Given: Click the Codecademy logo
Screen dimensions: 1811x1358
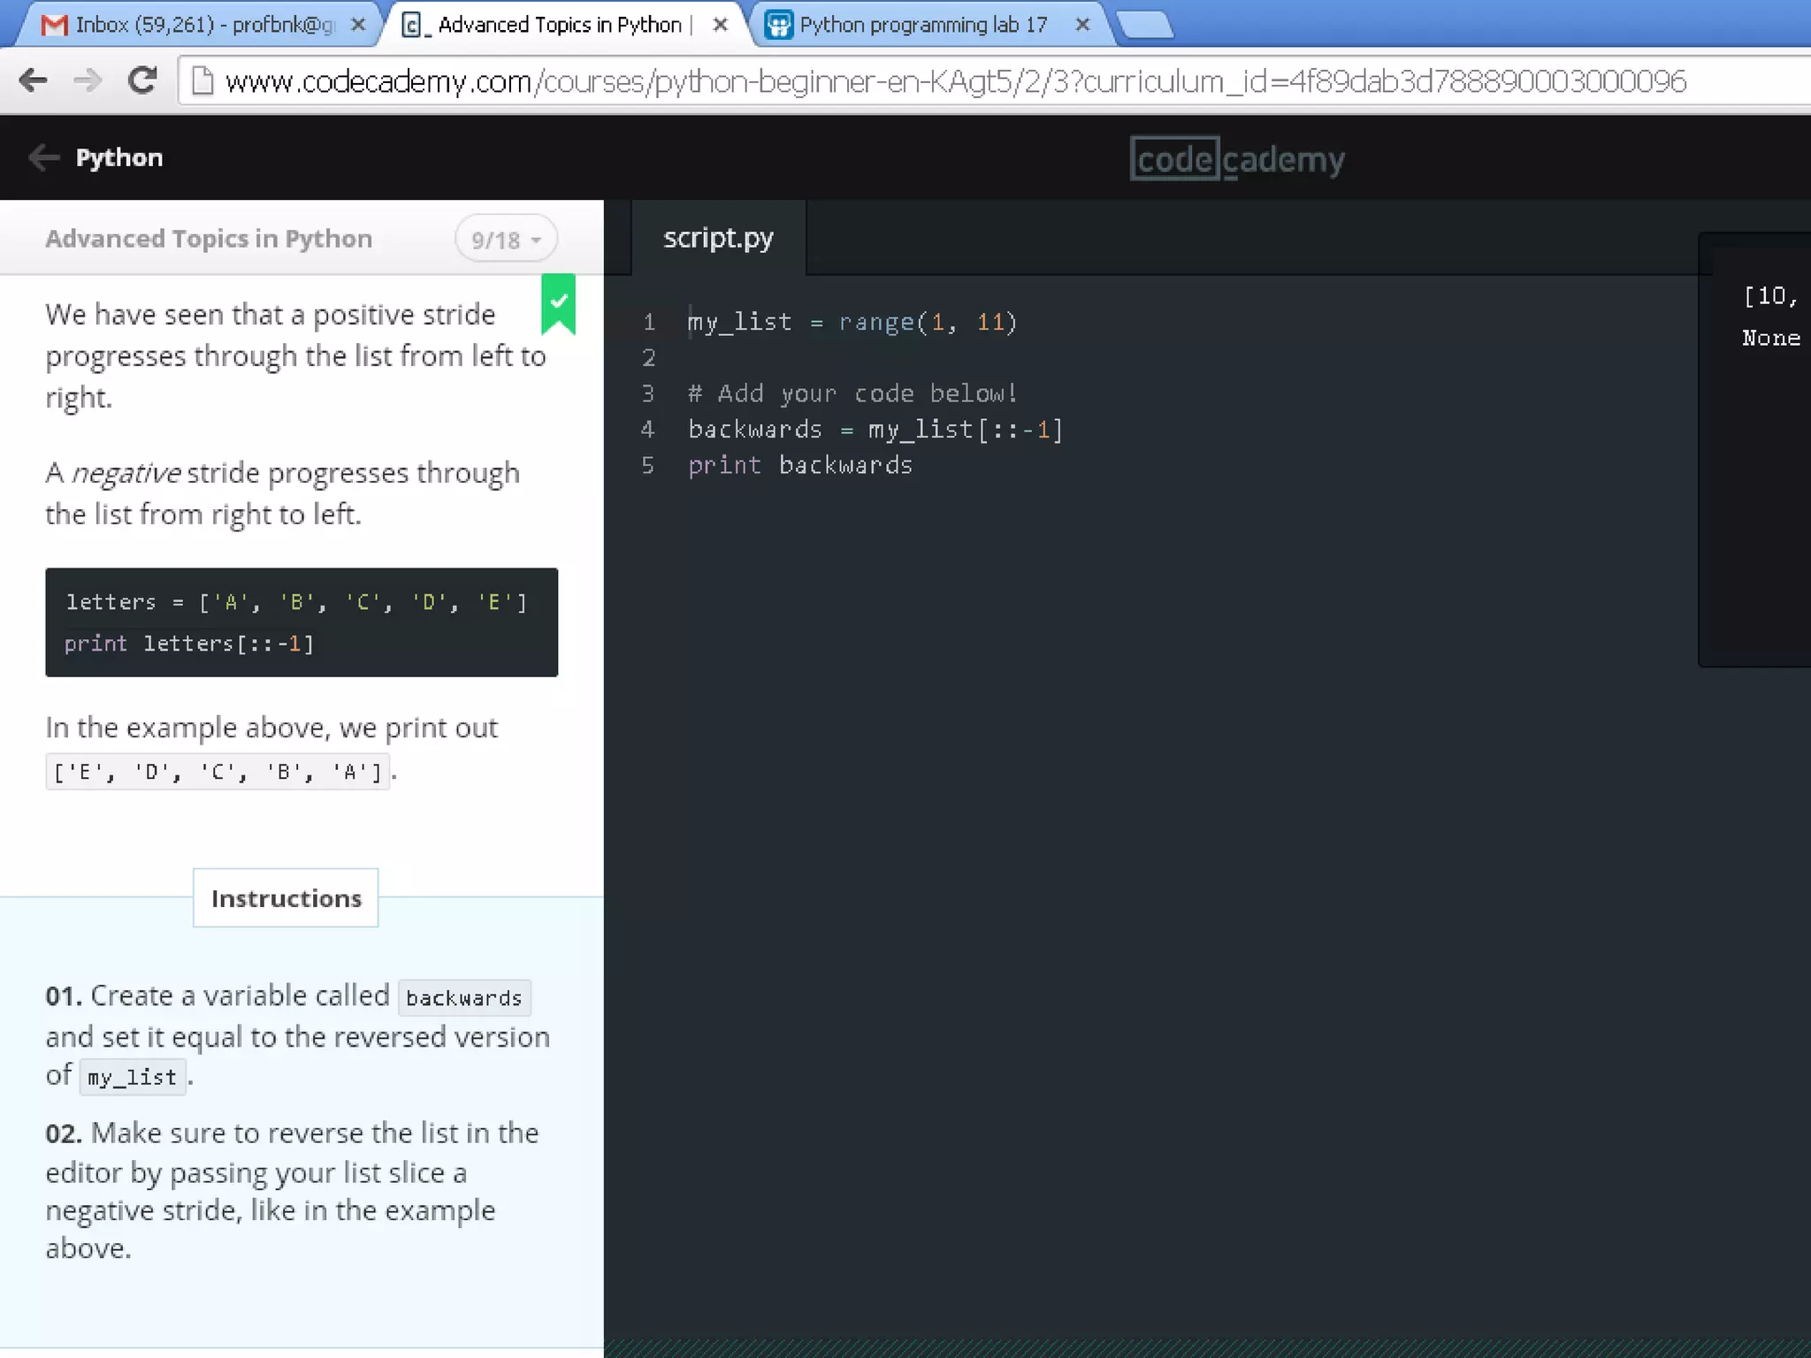Looking at the screenshot, I should [1237, 159].
